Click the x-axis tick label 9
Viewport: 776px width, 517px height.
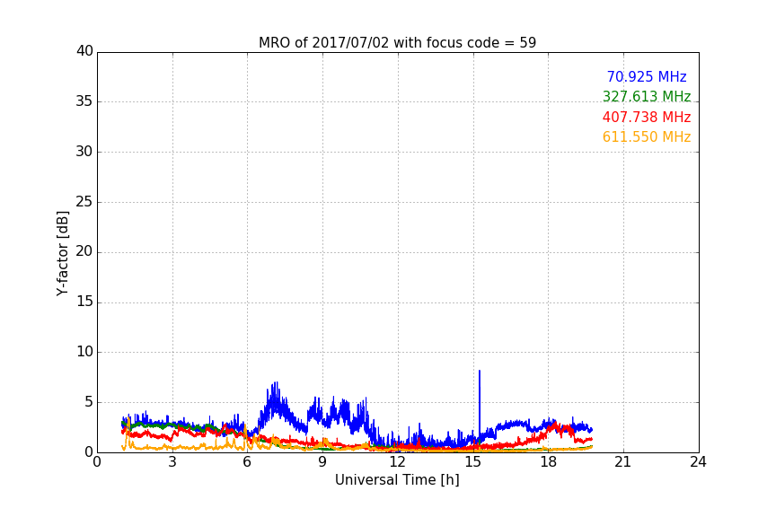322,462
